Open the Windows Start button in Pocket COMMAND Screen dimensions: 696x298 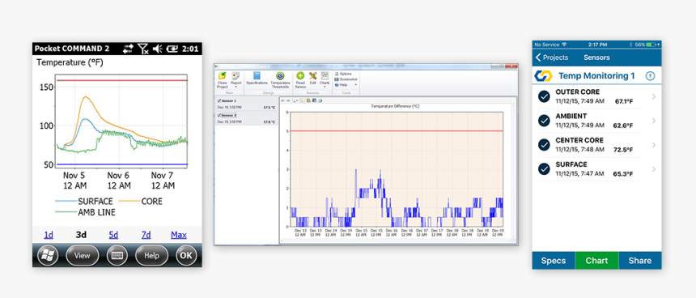pos(48,256)
